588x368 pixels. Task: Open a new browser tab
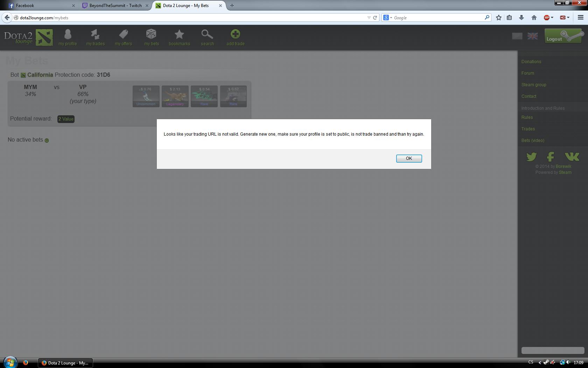pos(232,6)
